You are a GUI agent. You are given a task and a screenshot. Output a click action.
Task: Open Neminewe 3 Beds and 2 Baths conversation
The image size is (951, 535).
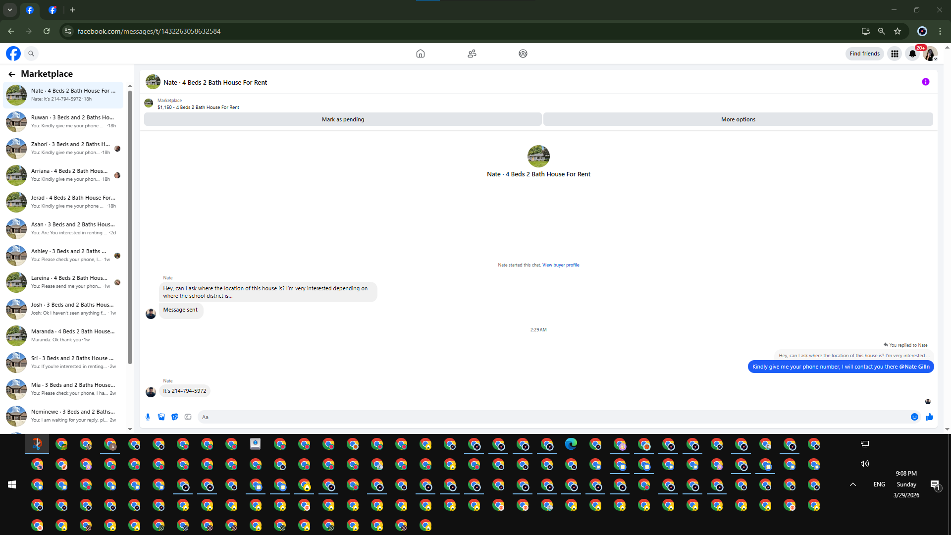(63, 416)
